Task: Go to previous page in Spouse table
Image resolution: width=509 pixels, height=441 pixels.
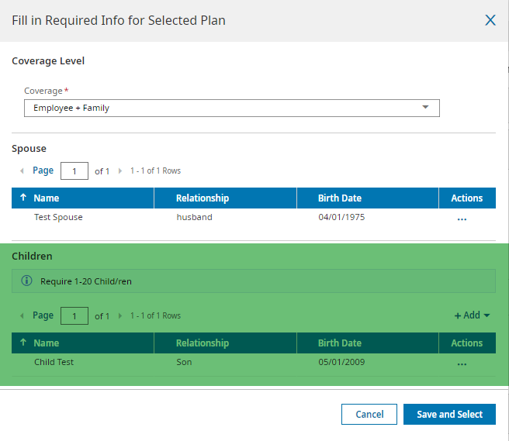Action: pos(22,171)
